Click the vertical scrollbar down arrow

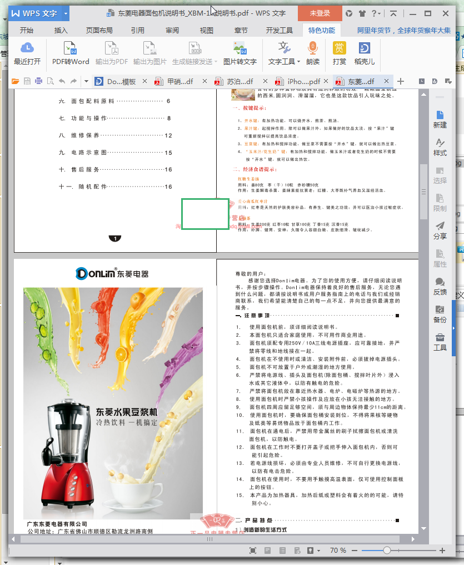[x=424, y=529]
